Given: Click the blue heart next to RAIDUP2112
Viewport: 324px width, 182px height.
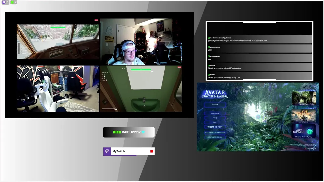Looking at the screenshot, I should pos(143,132).
